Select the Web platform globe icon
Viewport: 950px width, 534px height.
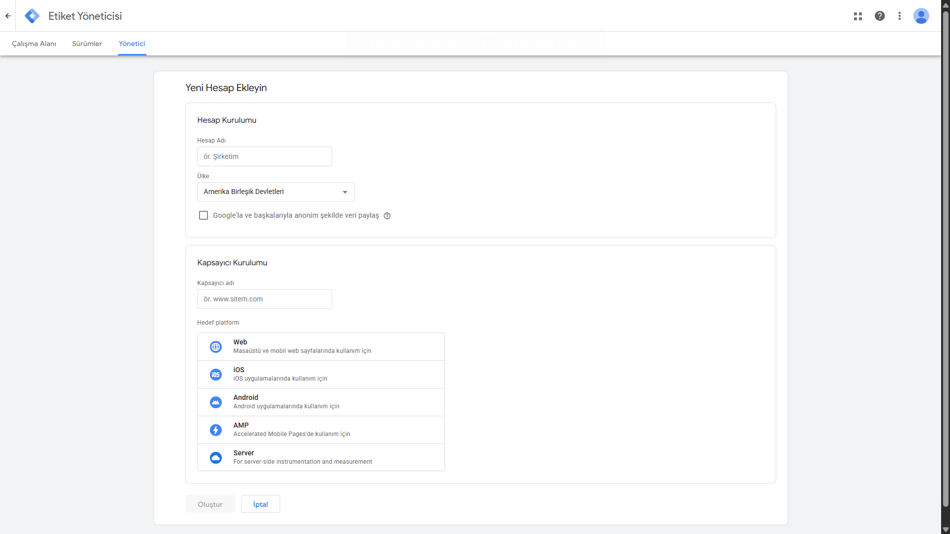pyautogui.click(x=216, y=347)
